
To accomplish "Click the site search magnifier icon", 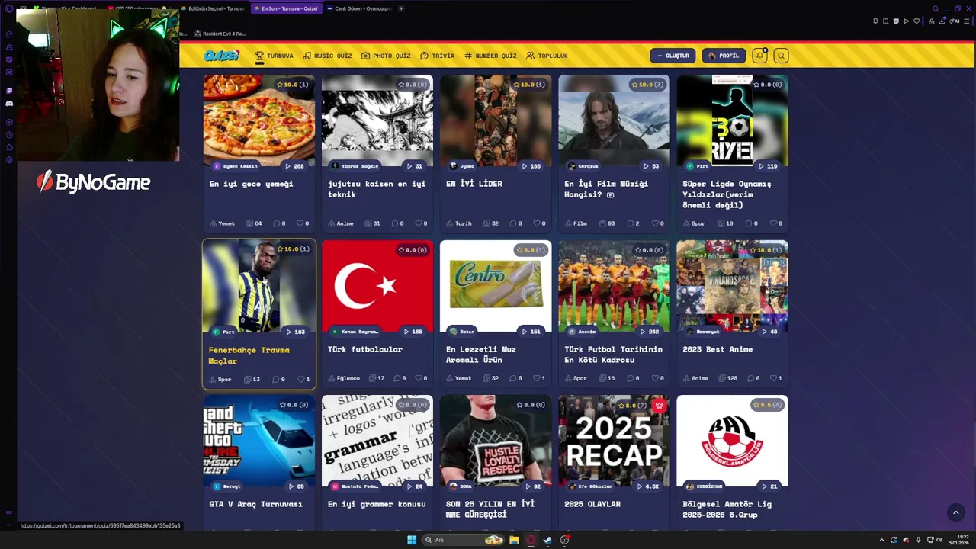I will coord(781,56).
